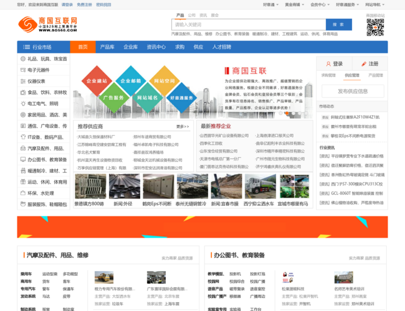The height and width of the screenshot is (311, 405).
Task: Click the car icon beside 汽摩及配件、用品
Action: [x=23, y=148]
